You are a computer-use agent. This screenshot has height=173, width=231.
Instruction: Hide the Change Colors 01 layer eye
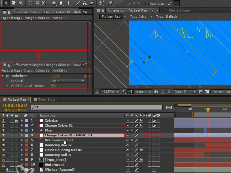(x=3, y=125)
